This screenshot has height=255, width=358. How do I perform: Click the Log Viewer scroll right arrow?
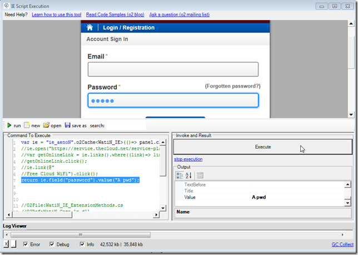(x=342, y=234)
